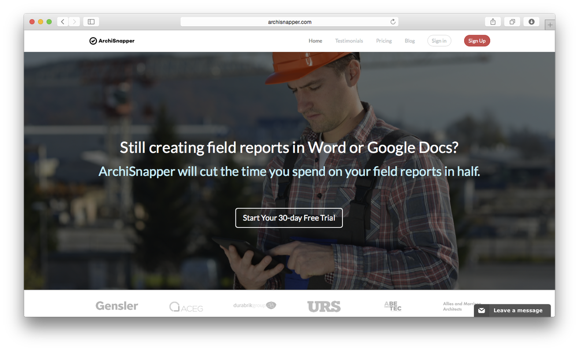579x351 pixels.
Task: Click the envelope icon in chat widget
Action: (x=482, y=311)
